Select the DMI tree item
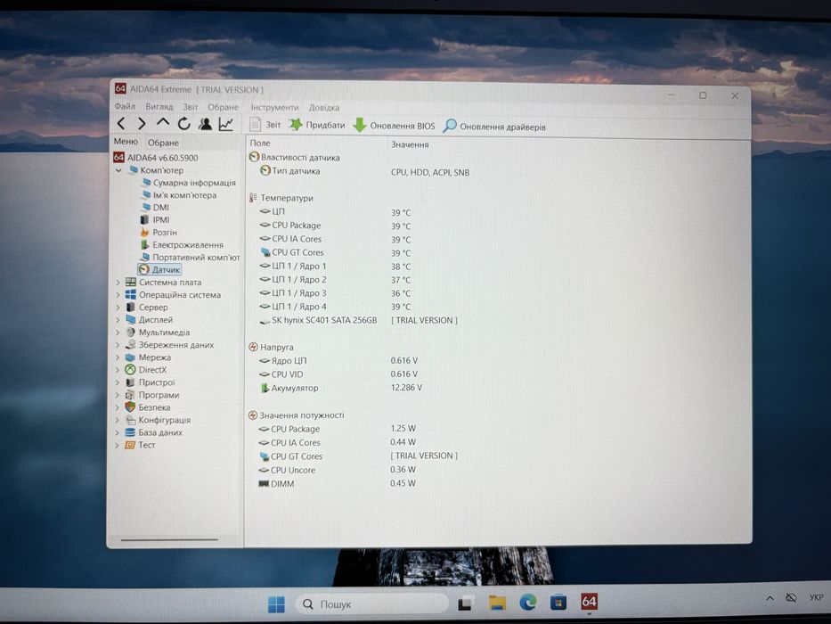Screen dimensions: 831x624 point(155,208)
